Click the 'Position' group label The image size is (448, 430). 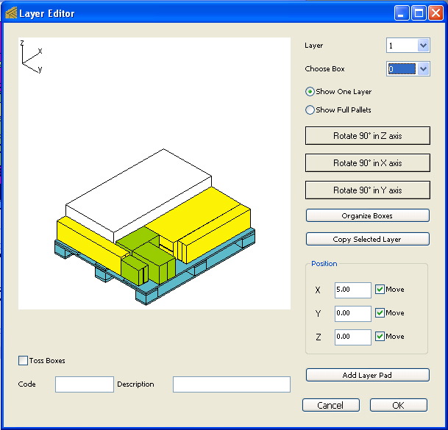pyautogui.click(x=324, y=264)
